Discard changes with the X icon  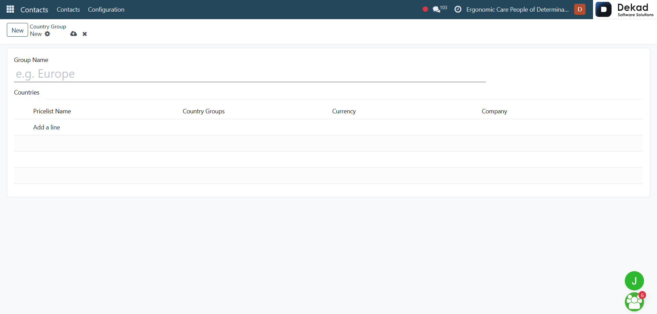tap(85, 34)
